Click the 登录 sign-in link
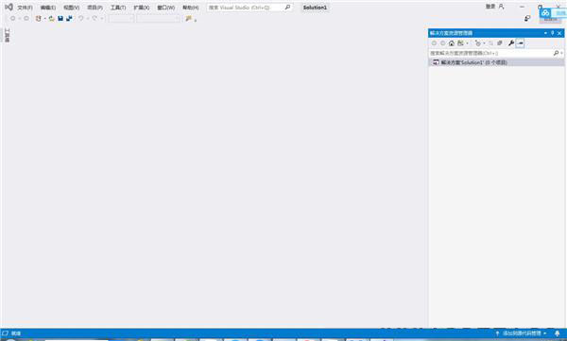 pyautogui.click(x=490, y=7)
